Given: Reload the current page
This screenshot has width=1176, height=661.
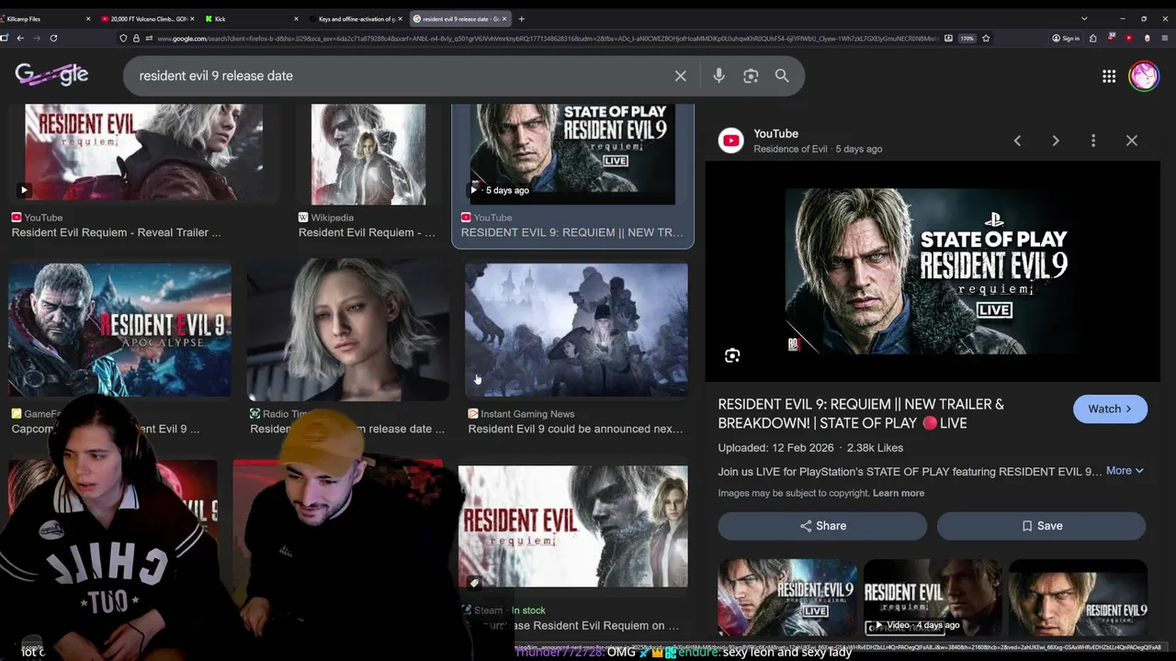Looking at the screenshot, I should 53,39.
